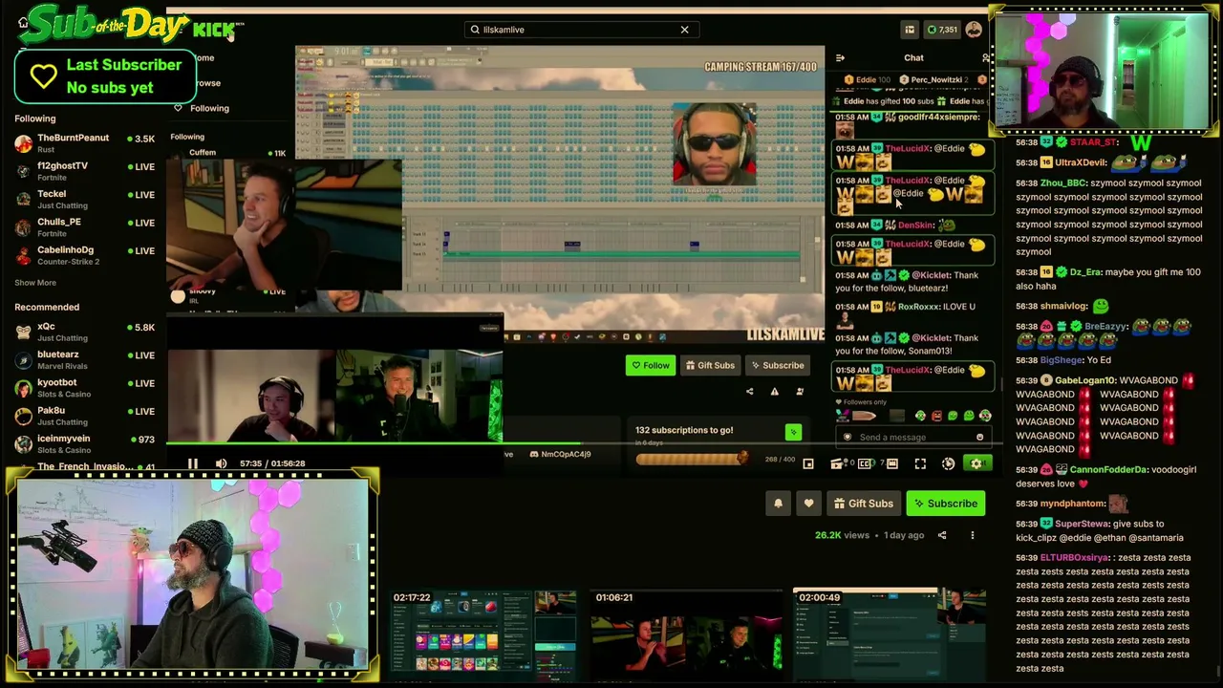Image resolution: width=1223 pixels, height=688 pixels.
Task: Click the shield icon in chat input
Action: pos(847,437)
